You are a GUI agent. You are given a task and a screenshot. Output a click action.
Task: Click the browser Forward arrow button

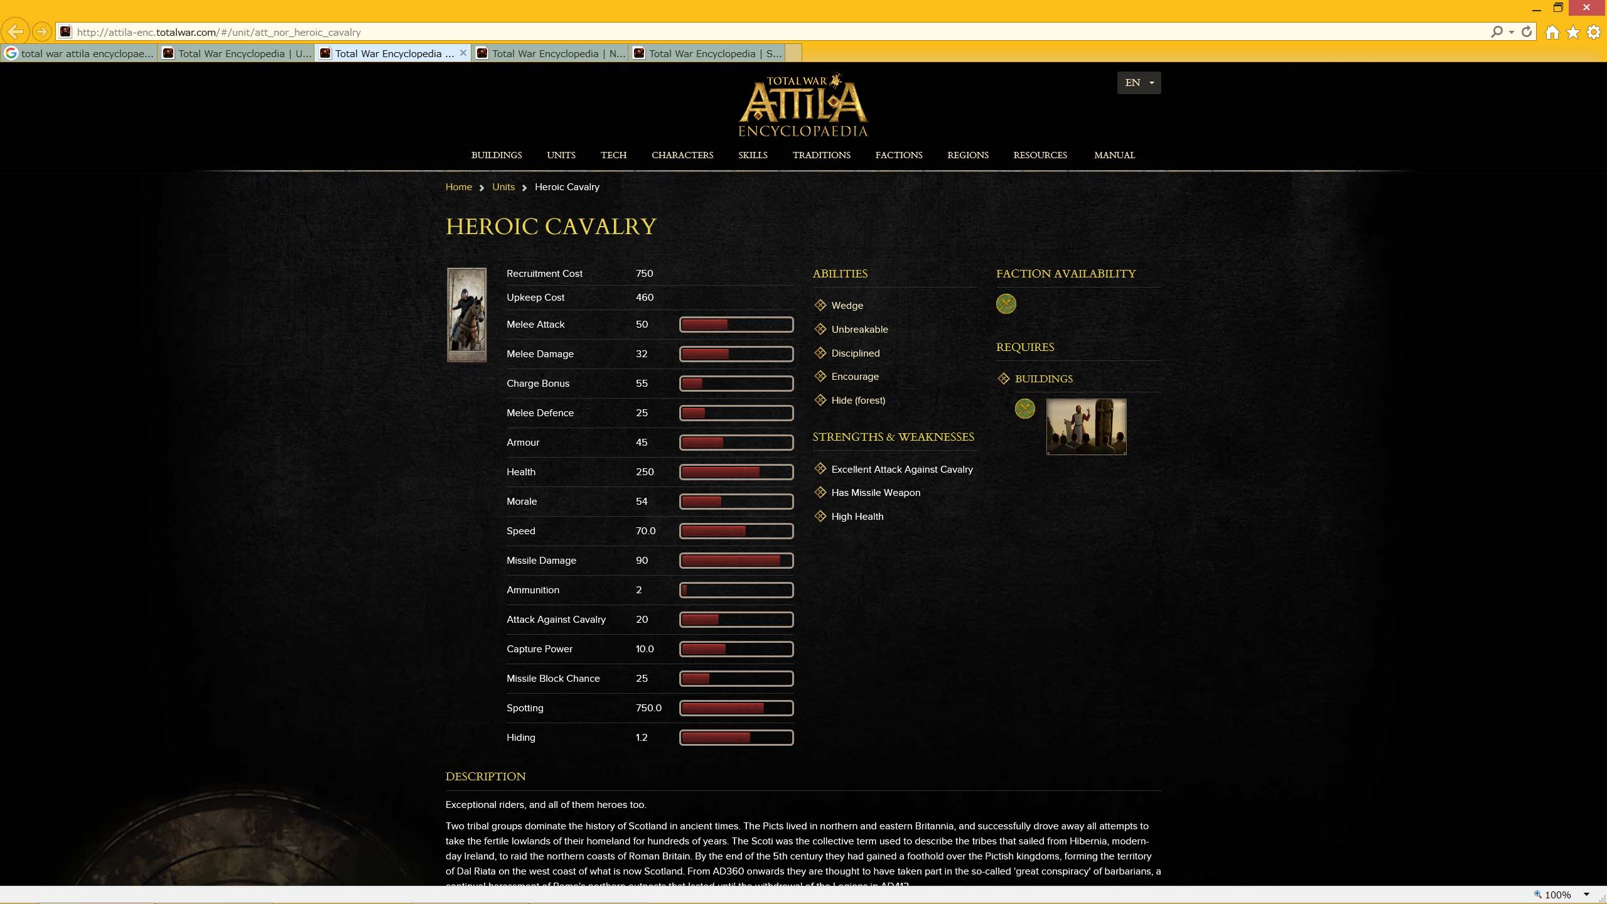click(x=42, y=31)
